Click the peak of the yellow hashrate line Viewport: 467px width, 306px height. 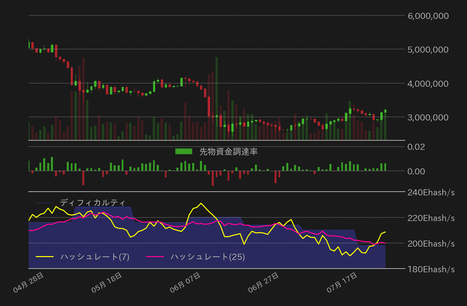point(201,203)
